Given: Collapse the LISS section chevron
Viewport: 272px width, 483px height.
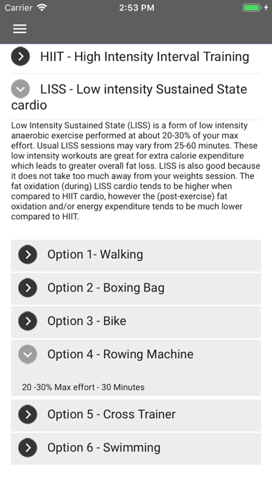Looking at the screenshot, I should point(20,89).
